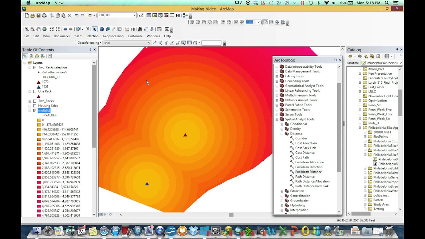
Task: Select the Zoom Out tool
Action: [x=33, y=29]
